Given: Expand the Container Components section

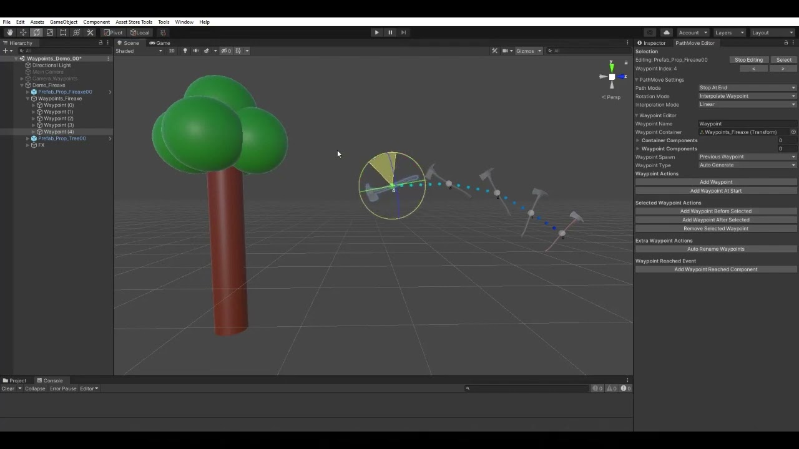Looking at the screenshot, I should coord(638,140).
